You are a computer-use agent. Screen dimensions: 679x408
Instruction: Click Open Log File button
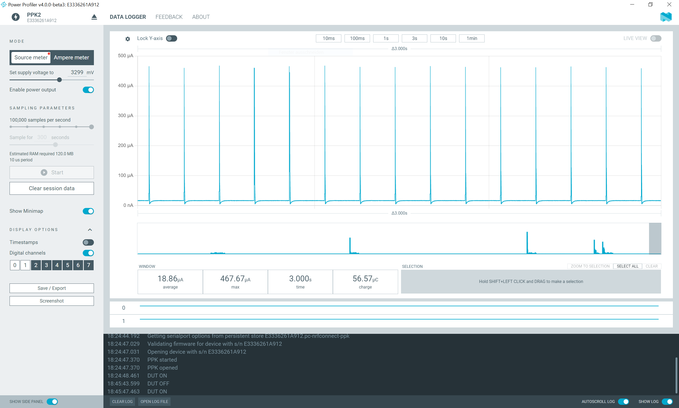[x=154, y=402]
